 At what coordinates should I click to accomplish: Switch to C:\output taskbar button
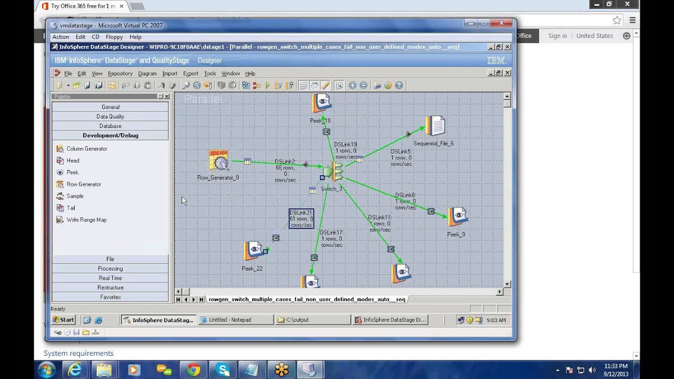click(313, 320)
